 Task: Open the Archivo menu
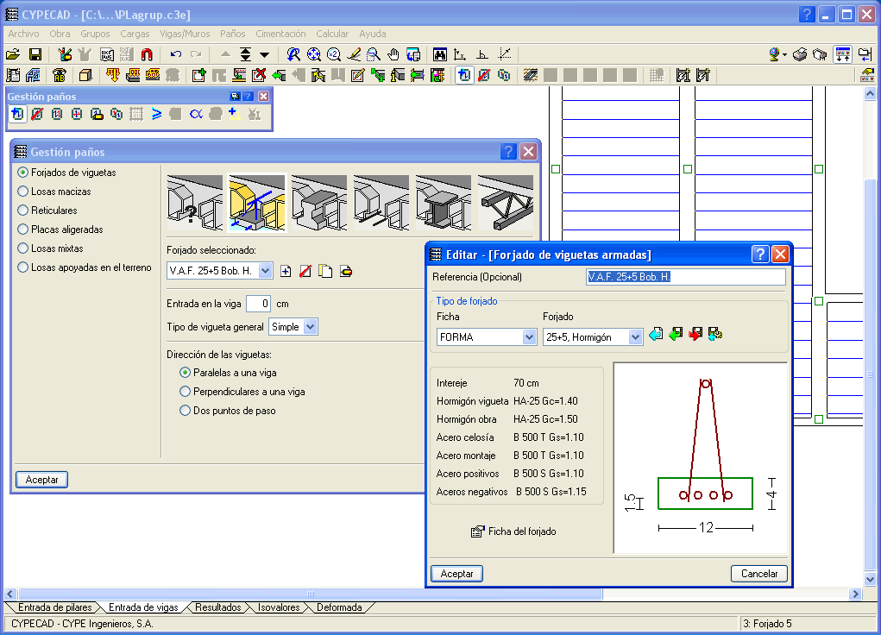pos(23,34)
